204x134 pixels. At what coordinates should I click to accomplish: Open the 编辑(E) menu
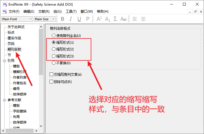pyautogui.click(x=29, y=12)
